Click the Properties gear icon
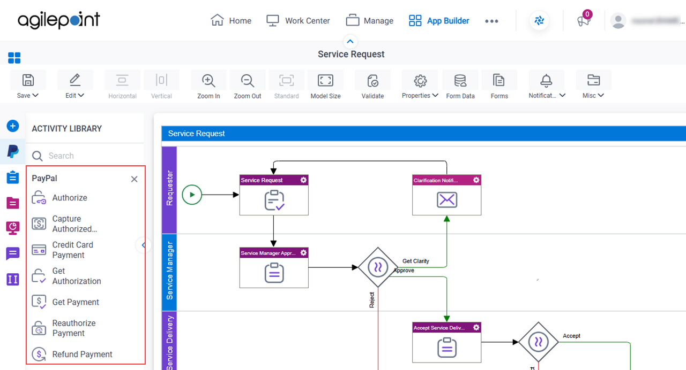Screen dimensions: 686x370 (x=420, y=80)
